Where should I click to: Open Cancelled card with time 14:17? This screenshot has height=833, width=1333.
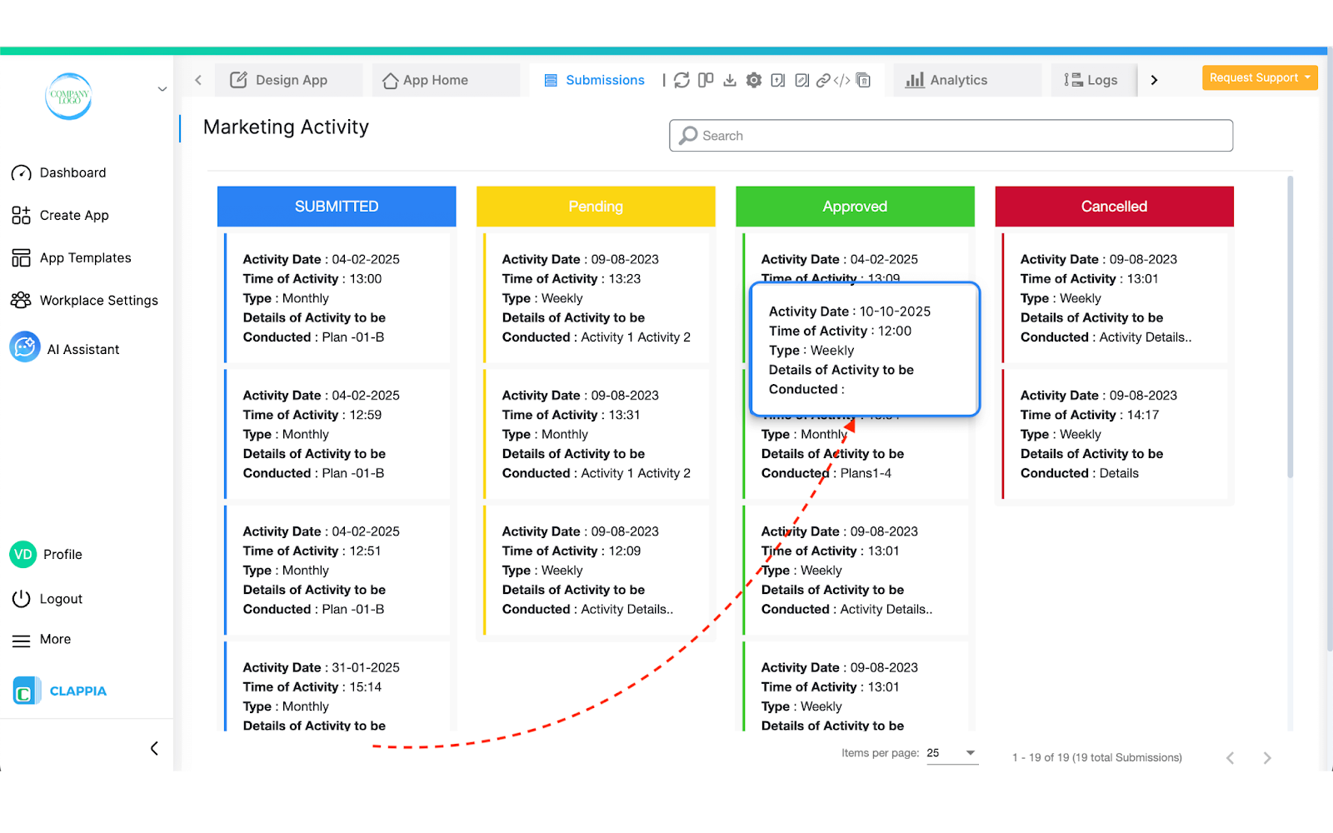1115,434
